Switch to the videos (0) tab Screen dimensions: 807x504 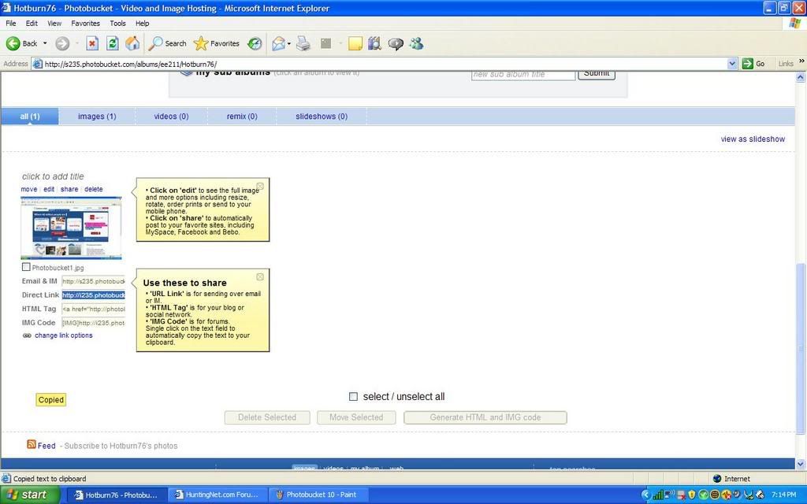point(171,117)
